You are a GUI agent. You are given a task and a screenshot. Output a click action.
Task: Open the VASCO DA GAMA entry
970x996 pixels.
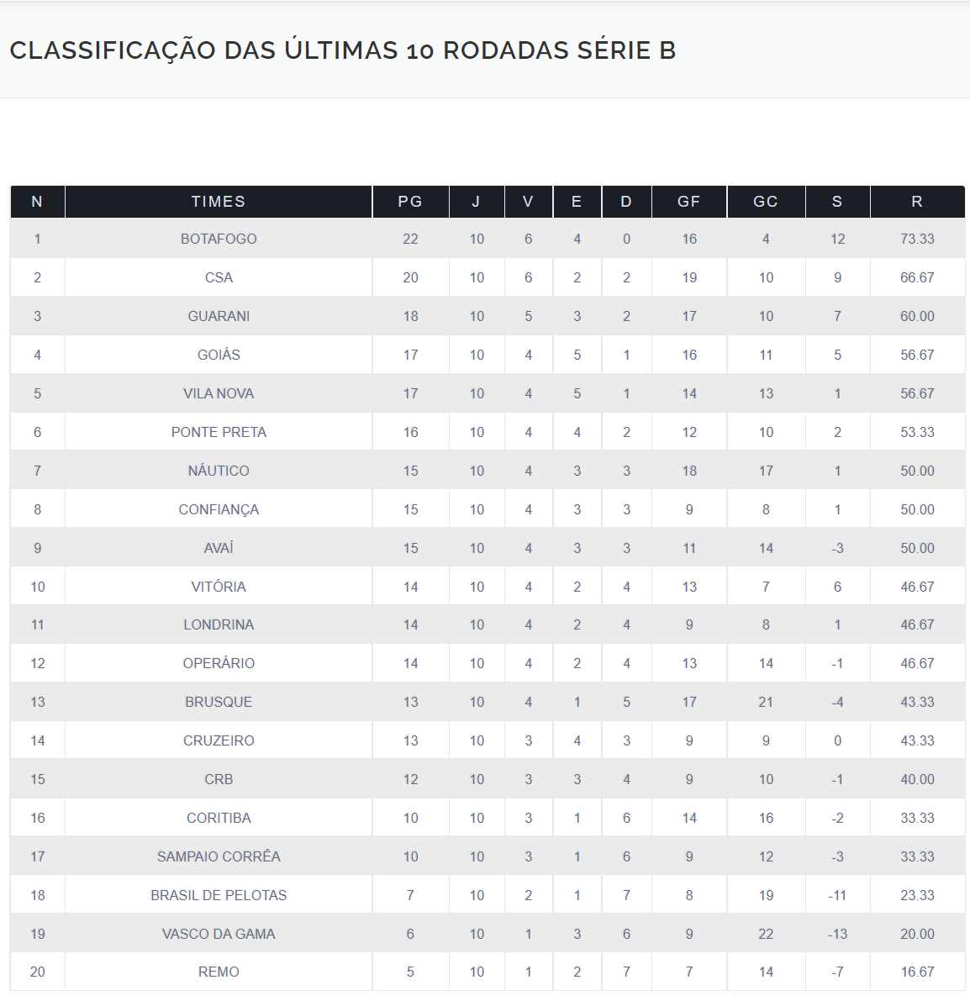219,934
